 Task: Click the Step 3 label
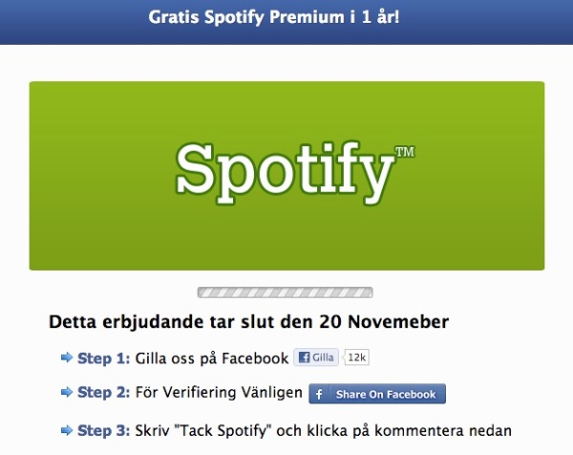(x=104, y=431)
